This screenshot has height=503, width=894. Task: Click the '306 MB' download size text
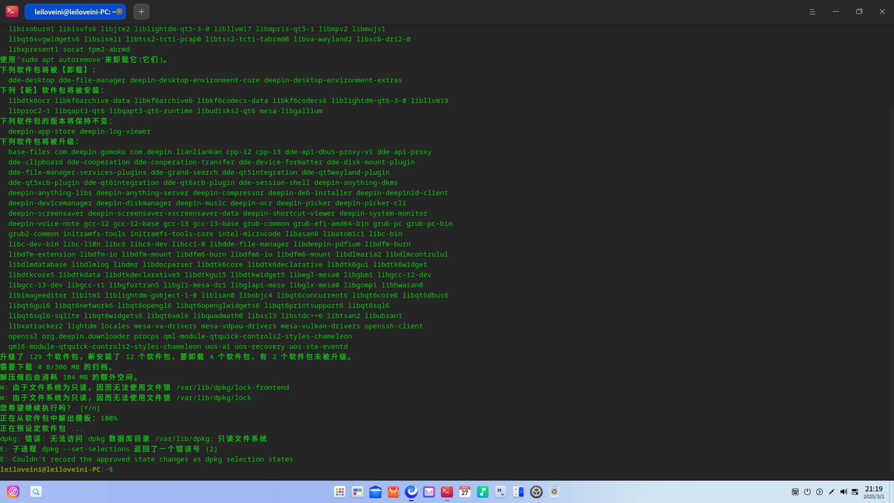pyautogui.click(x=67, y=367)
